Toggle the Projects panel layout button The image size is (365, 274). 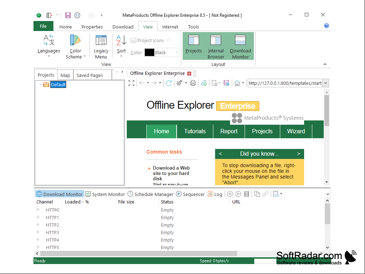pos(194,46)
